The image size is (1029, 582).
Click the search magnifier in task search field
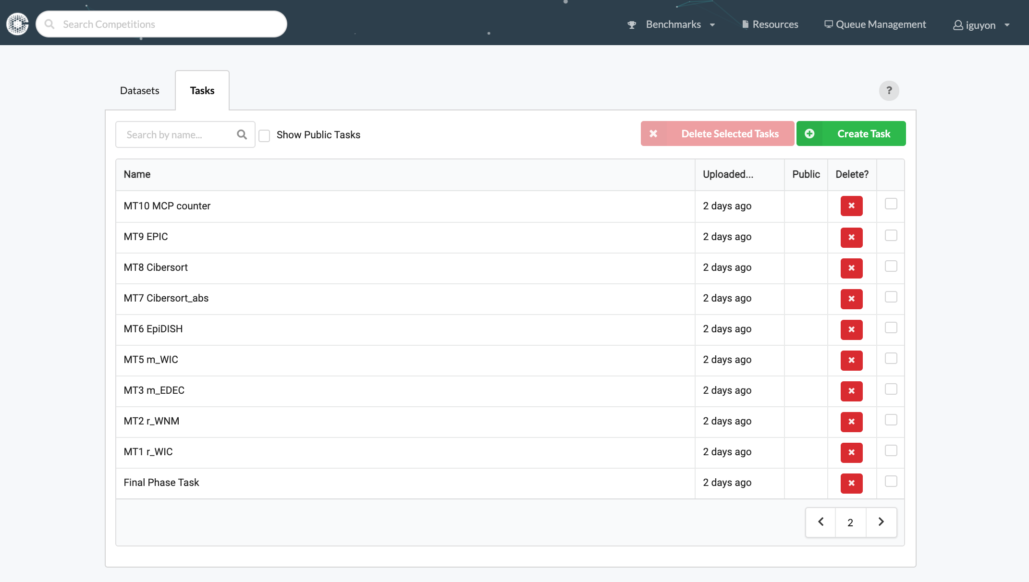pyautogui.click(x=242, y=134)
